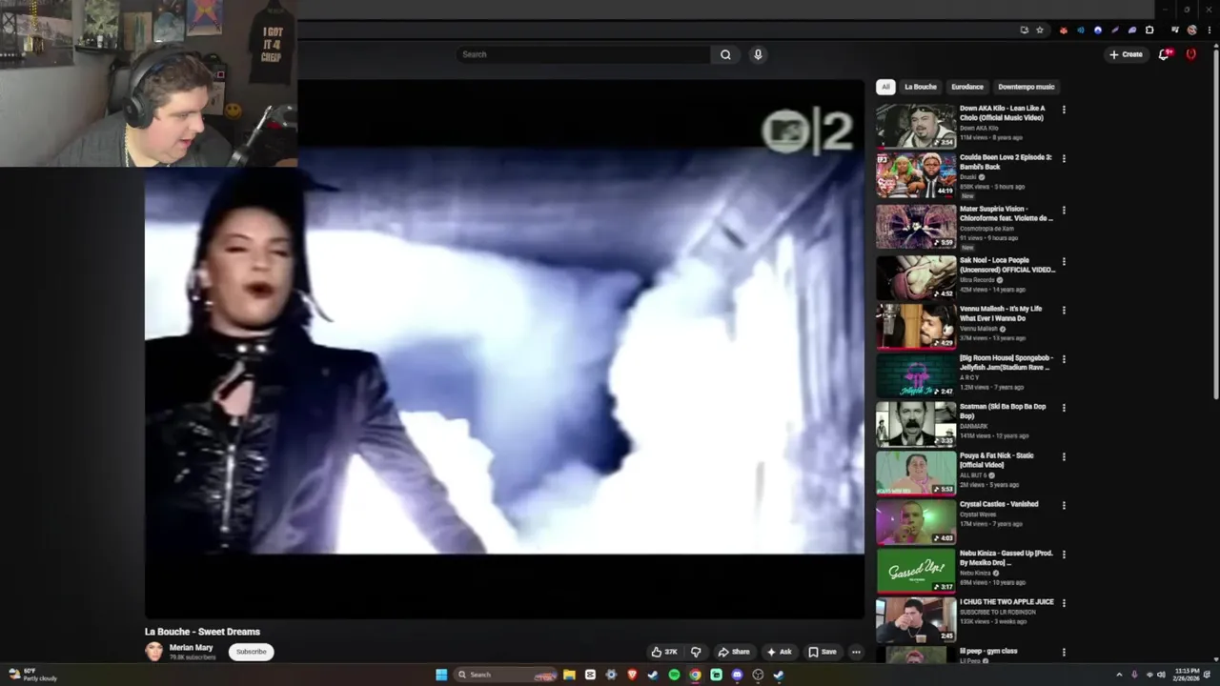Open options menu for Crystal Castles video
The width and height of the screenshot is (1220, 686).
point(1064,505)
